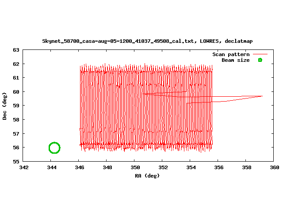Click the x-axis tick label 354

[191, 168]
